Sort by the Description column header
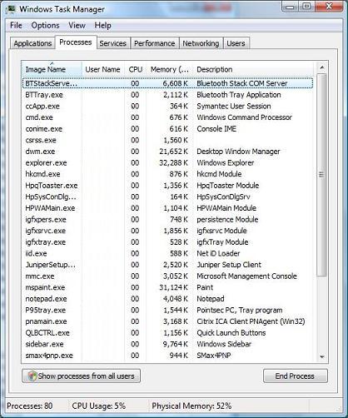The height and width of the screenshot is (418, 348). [254, 69]
